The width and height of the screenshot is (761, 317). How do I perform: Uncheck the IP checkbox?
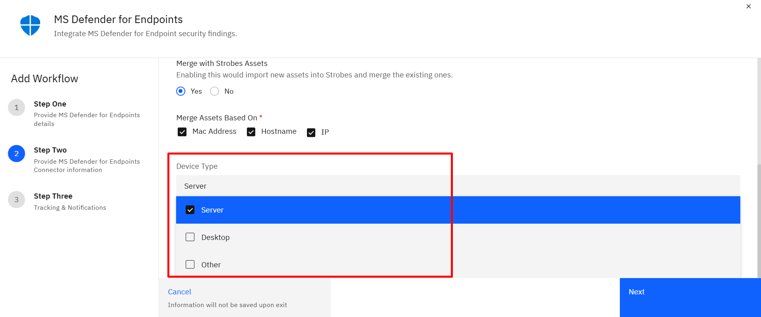[x=311, y=132]
